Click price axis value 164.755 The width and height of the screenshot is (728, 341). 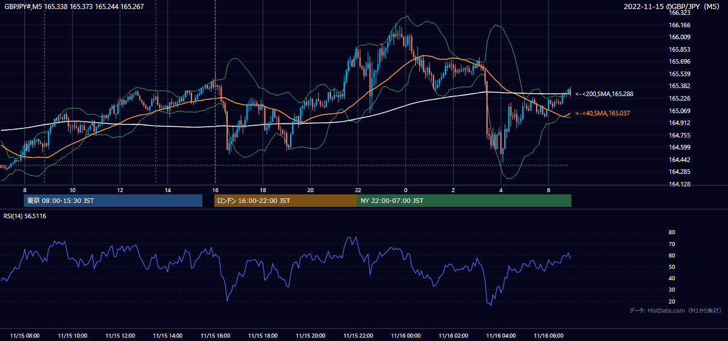point(680,135)
